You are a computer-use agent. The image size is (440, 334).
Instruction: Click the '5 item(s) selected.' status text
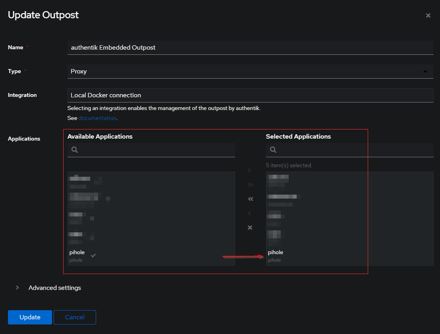289,165
